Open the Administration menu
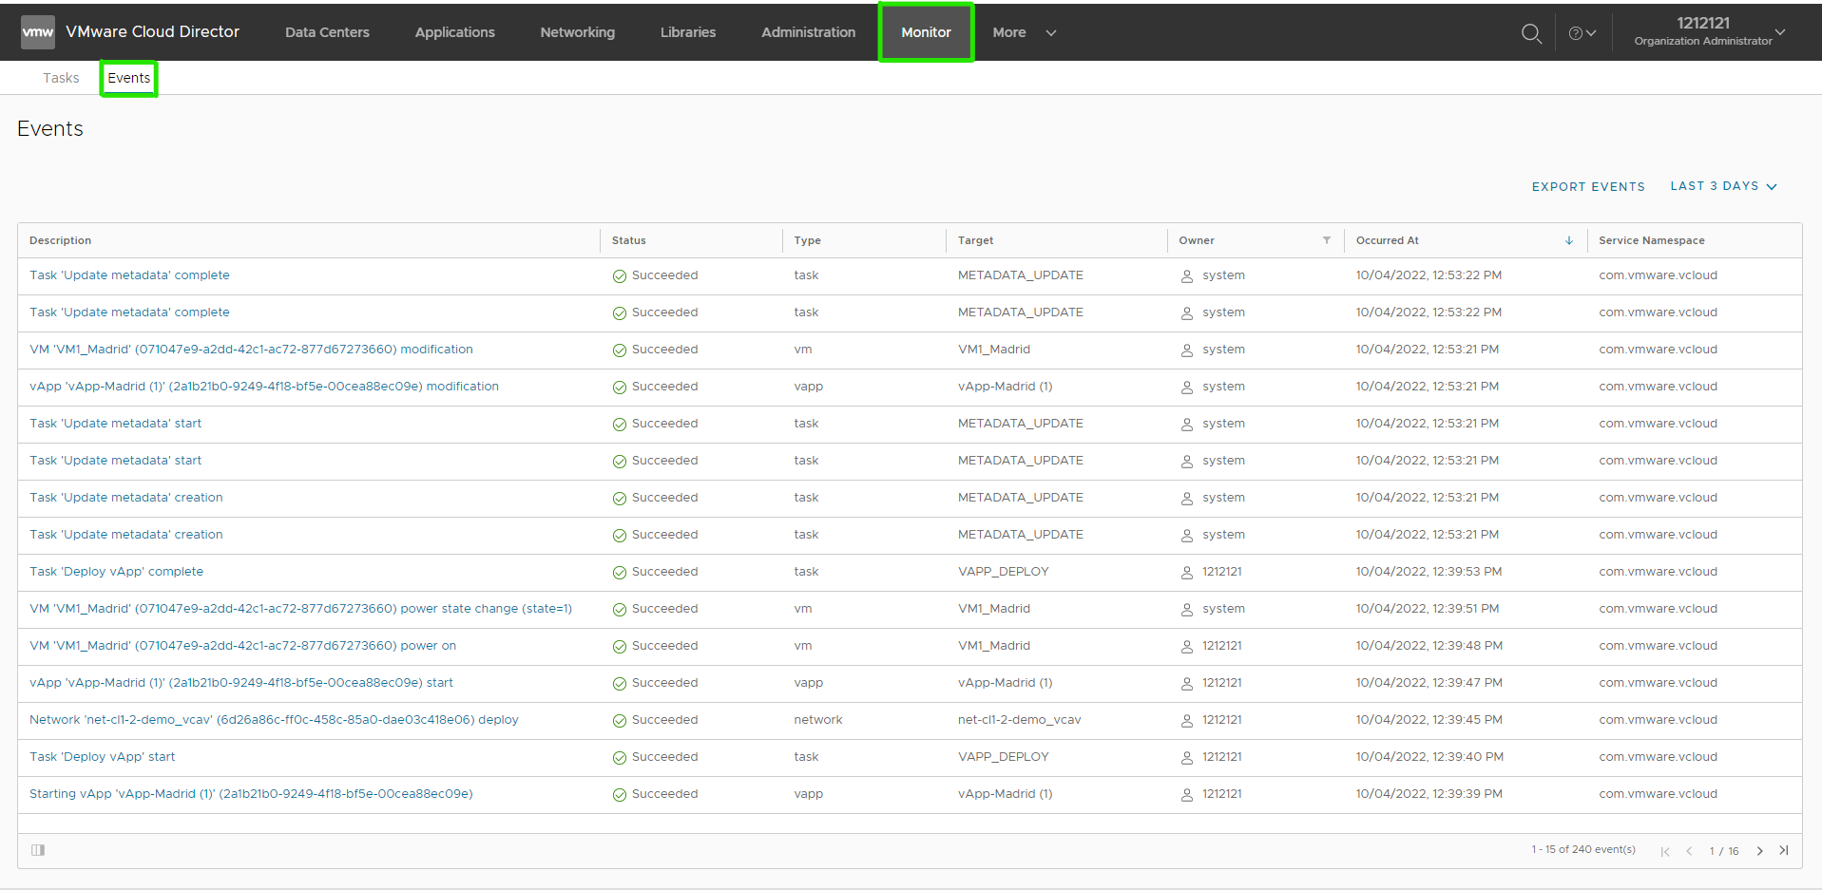This screenshot has height=890, width=1822. click(x=808, y=32)
